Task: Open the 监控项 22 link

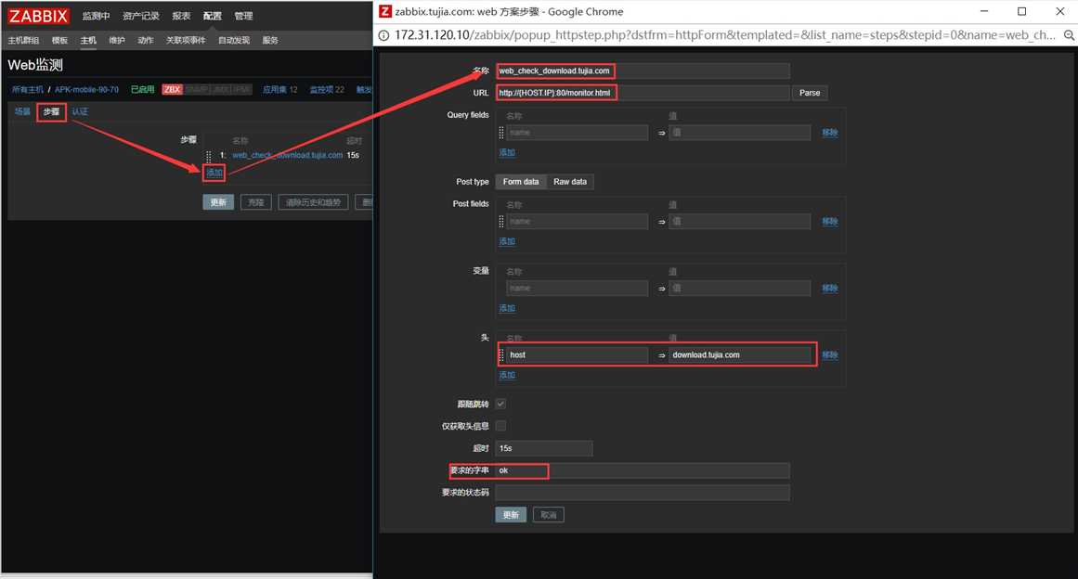Action: (x=327, y=89)
